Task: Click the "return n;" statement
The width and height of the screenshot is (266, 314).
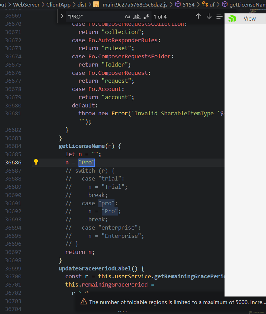Action: pyautogui.click(x=80, y=252)
